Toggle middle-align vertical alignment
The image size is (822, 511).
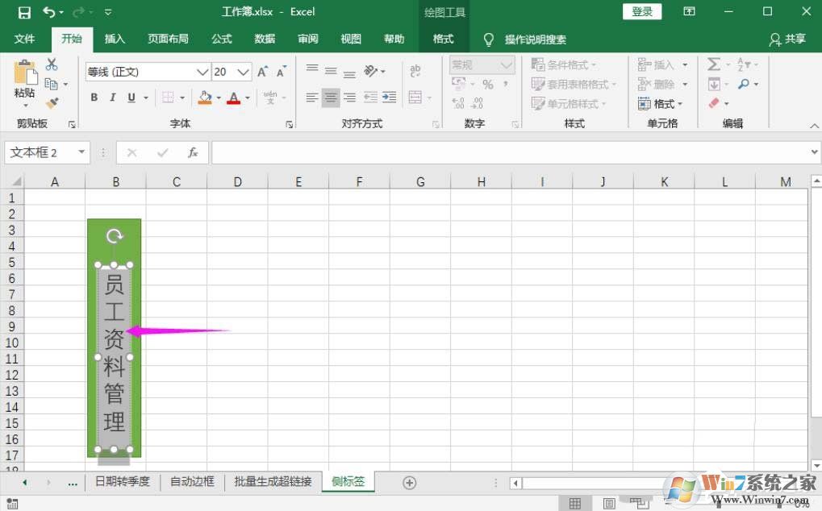click(x=331, y=70)
